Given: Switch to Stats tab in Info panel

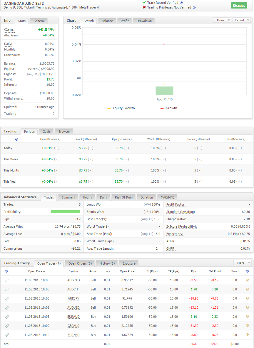Looking at the screenshot, I should pos(22,21).
